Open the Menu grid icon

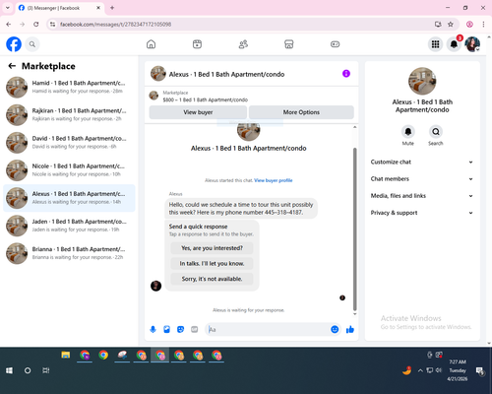point(435,44)
